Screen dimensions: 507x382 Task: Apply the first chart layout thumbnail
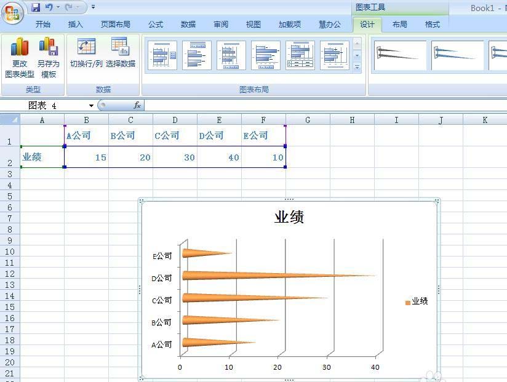(x=162, y=55)
